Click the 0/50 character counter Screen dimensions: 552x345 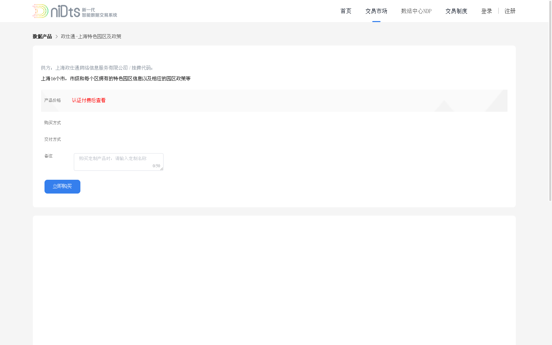coord(156,166)
